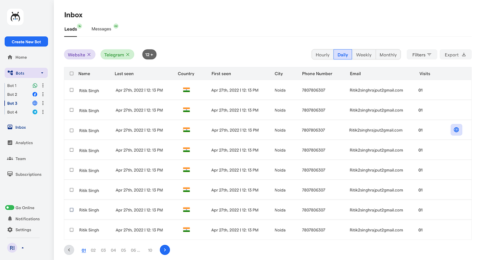
Task: Click the Analytics chart icon
Action: click(x=10, y=143)
